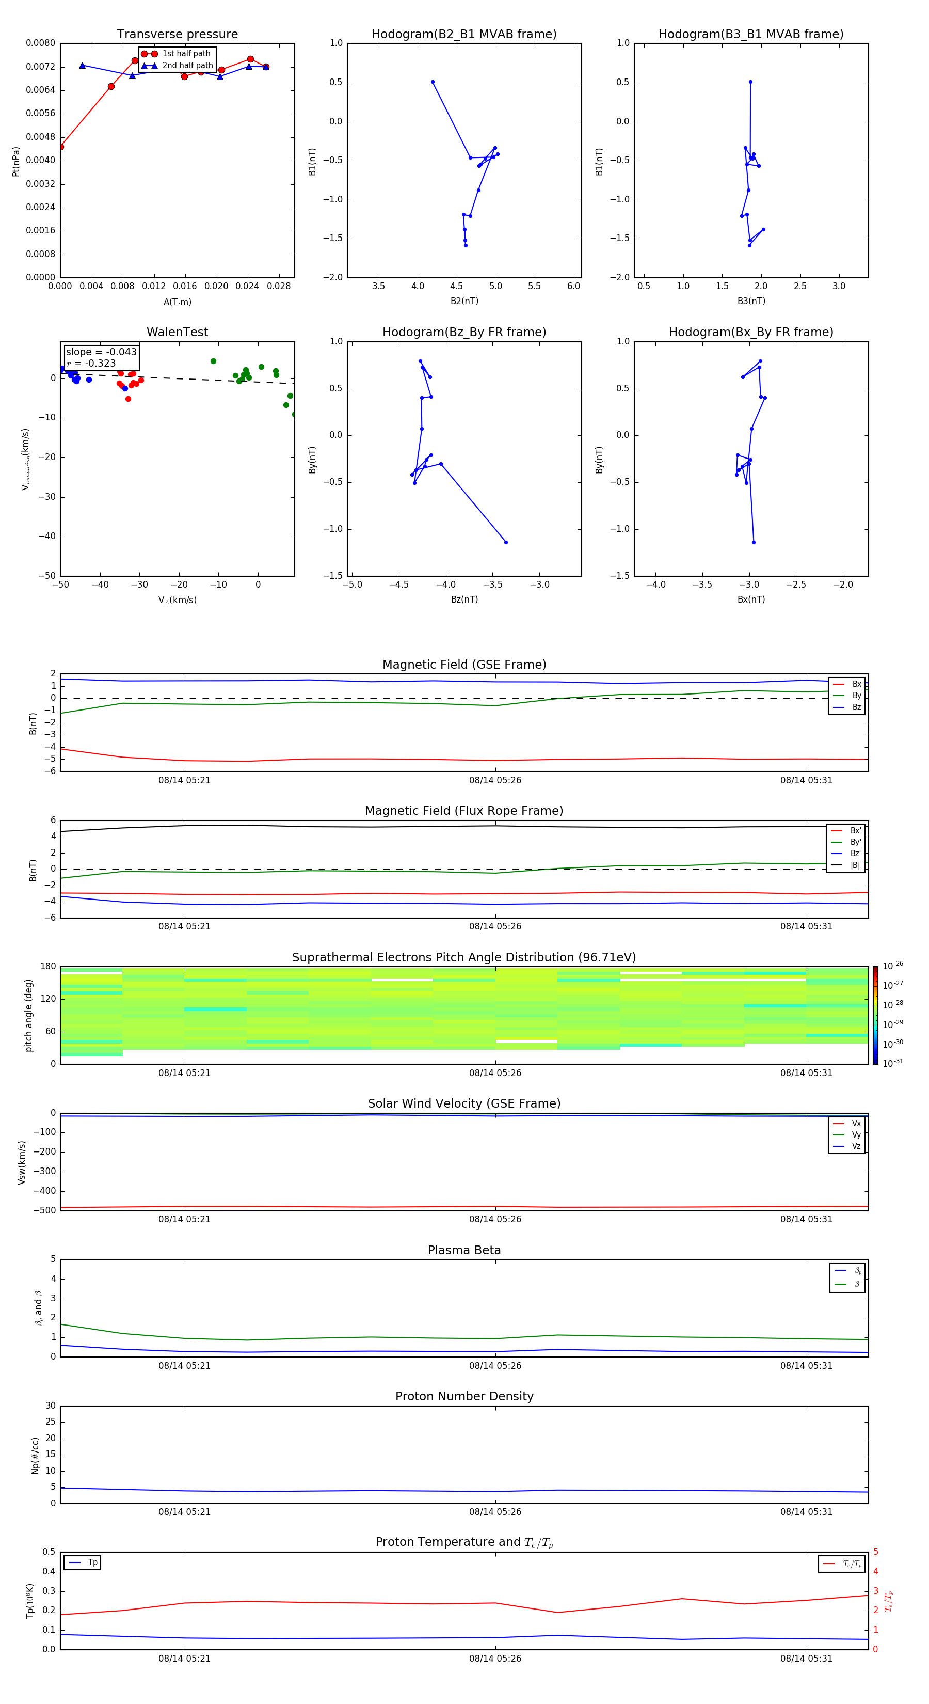Click the '2nd half path' legend entry
The image size is (929, 1704).
click(x=178, y=66)
